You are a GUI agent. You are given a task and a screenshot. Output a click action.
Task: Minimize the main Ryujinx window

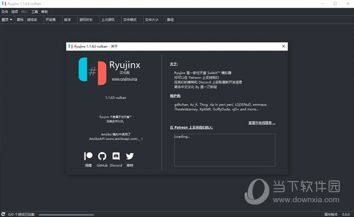coord(323,4)
